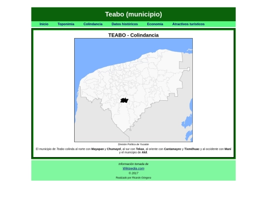
Task: Click the Yucatán political division map
Action: pyautogui.click(x=133, y=90)
